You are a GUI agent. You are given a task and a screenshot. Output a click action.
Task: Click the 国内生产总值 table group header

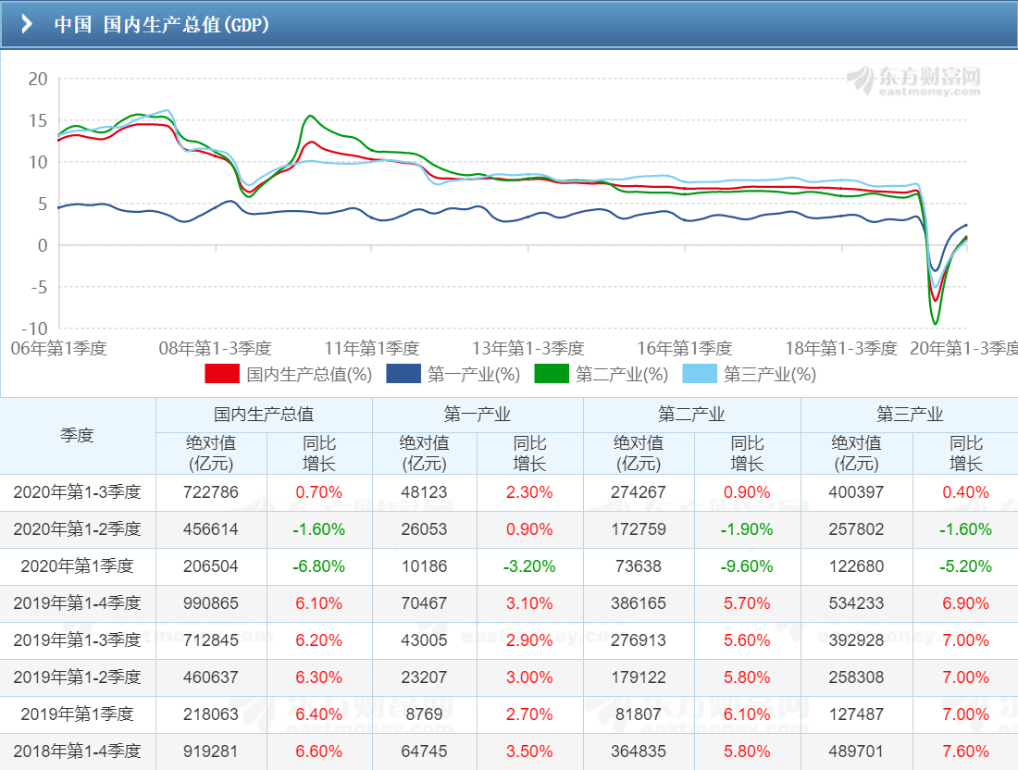click(x=264, y=415)
